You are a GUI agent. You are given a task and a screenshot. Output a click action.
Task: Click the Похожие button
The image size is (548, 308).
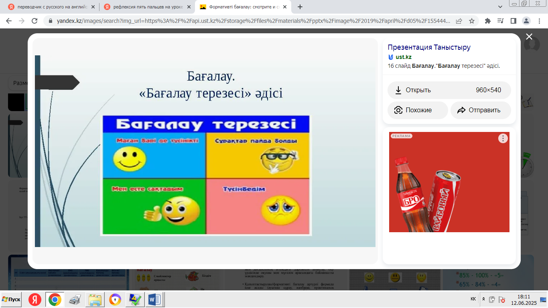[x=418, y=110]
